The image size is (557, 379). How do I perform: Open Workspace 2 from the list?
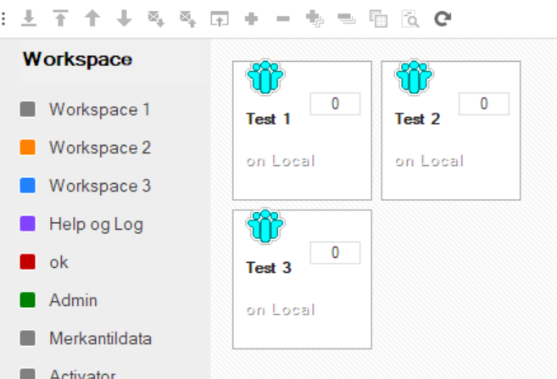86,148
